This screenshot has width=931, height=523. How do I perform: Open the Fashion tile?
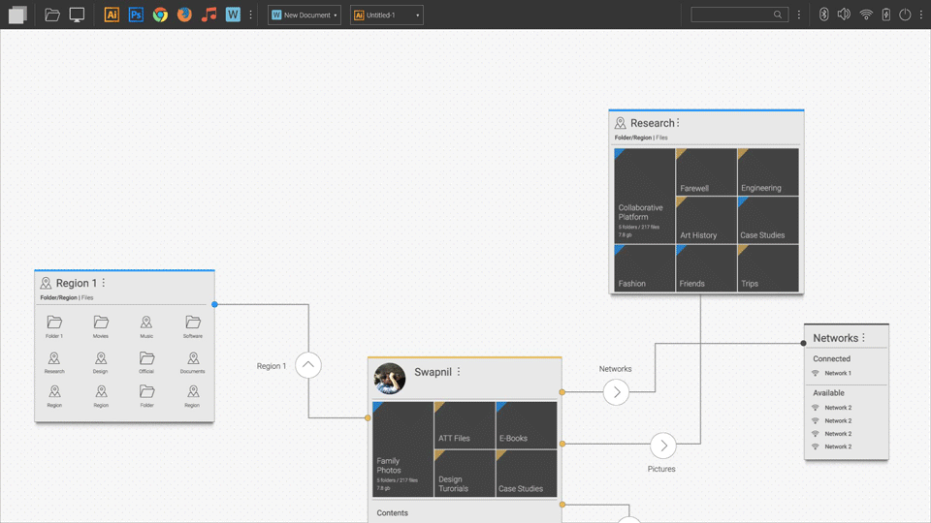(x=644, y=268)
